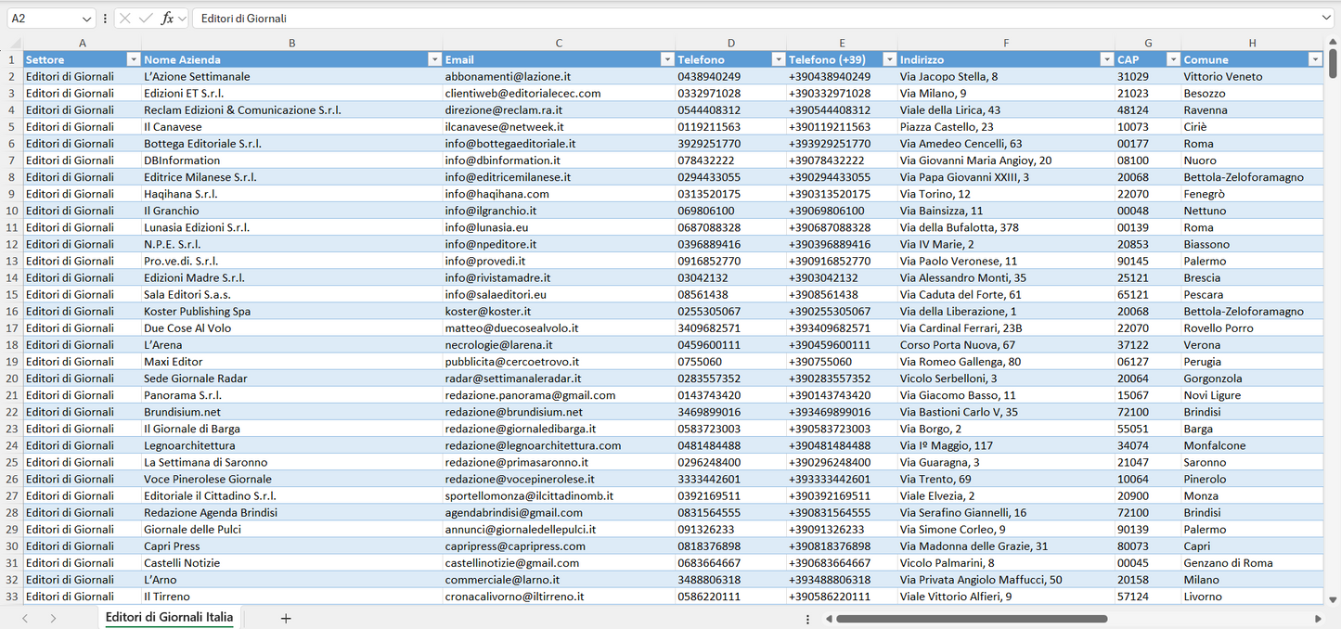This screenshot has height=629, width=1341.
Task: Open the Email column filter dropdown
Action: coord(666,59)
